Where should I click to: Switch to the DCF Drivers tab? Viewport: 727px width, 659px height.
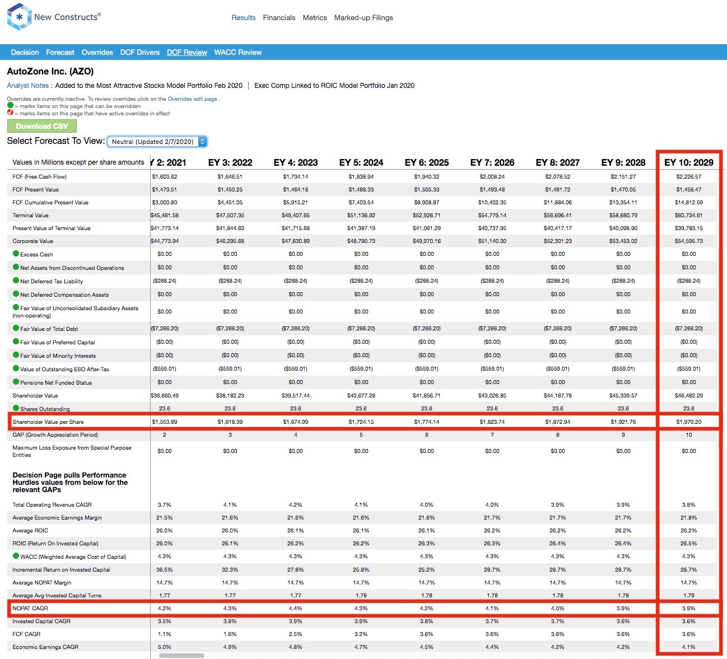[x=140, y=52]
